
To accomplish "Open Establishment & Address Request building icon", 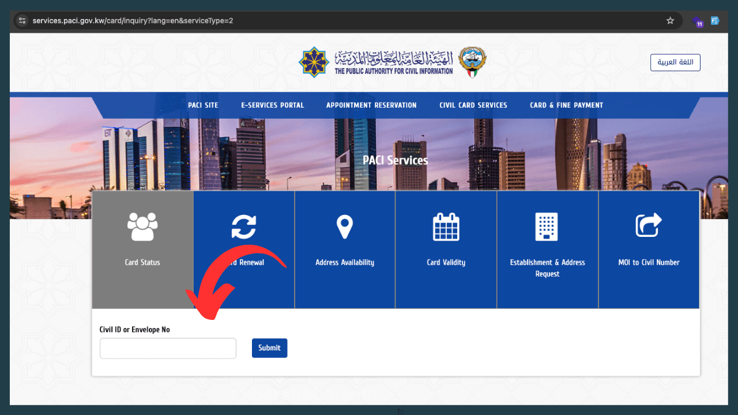I will (x=547, y=227).
